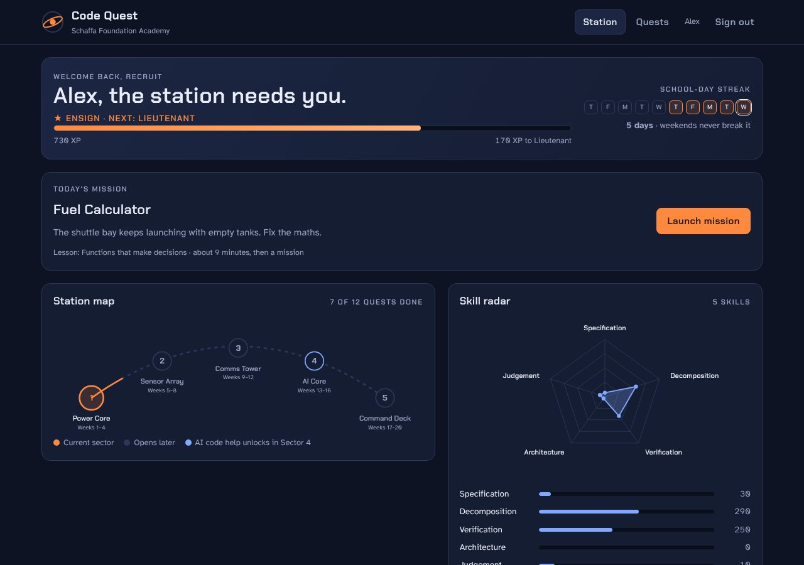This screenshot has height=565, width=804.
Task: Click the '5 SKILLS' label
Action: point(731,302)
